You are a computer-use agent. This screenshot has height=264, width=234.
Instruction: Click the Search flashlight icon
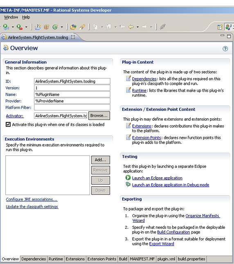coord(82,27)
